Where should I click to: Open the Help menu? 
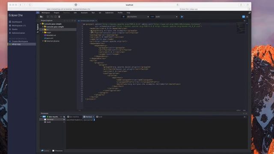pyautogui.click(x=128, y=13)
